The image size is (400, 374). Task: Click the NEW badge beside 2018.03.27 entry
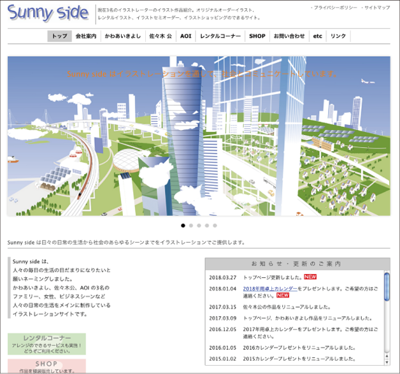[310, 277]
